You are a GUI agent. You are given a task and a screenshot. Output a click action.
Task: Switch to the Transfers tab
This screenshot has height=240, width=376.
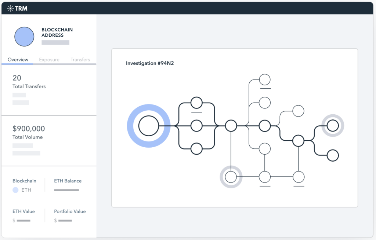coord(80,60)
